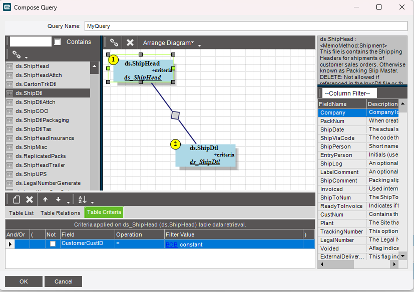Switch to the Table Relations tab
The width and height of the screenshot is (414, 292).
60,212
